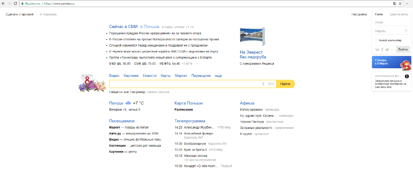The width and height of the screenshot is (413, 177).
Task: Open the Погода weather heading
Action: click(x=116, y=103)
